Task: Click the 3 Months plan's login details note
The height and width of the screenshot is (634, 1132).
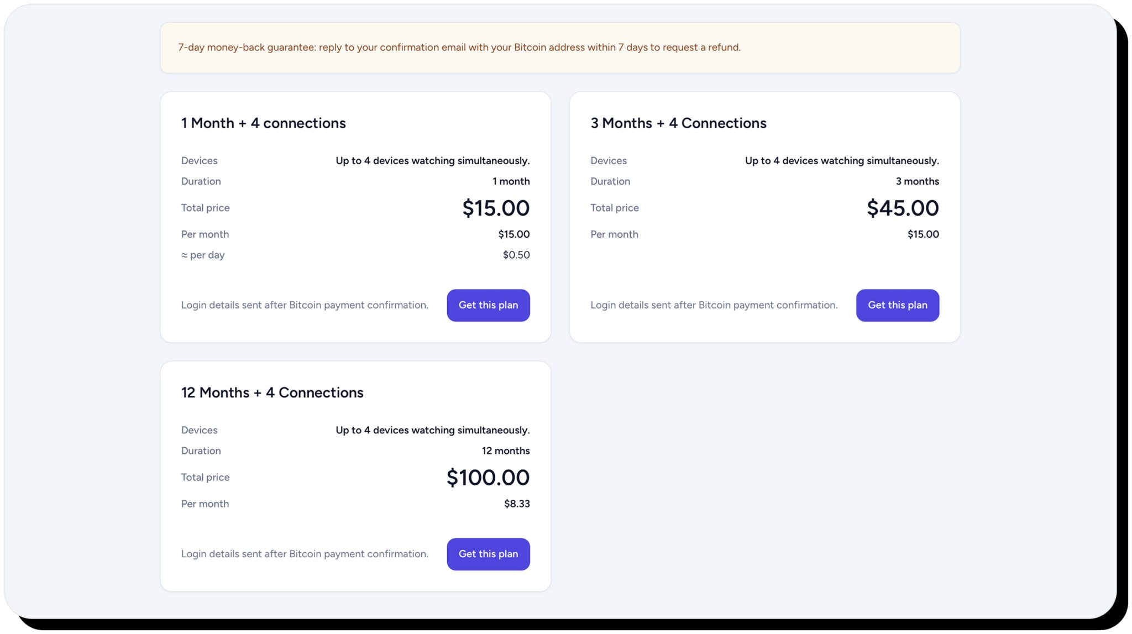Action: point(714,305)
